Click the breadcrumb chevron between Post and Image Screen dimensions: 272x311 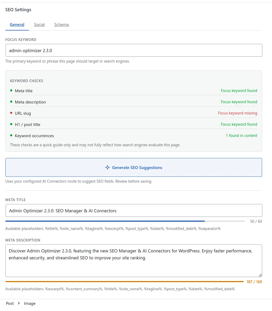19,303
